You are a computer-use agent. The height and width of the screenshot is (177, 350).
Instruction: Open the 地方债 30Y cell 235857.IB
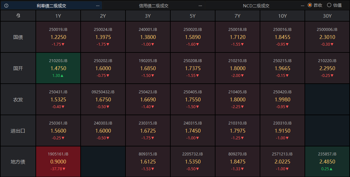coord(327,162)
